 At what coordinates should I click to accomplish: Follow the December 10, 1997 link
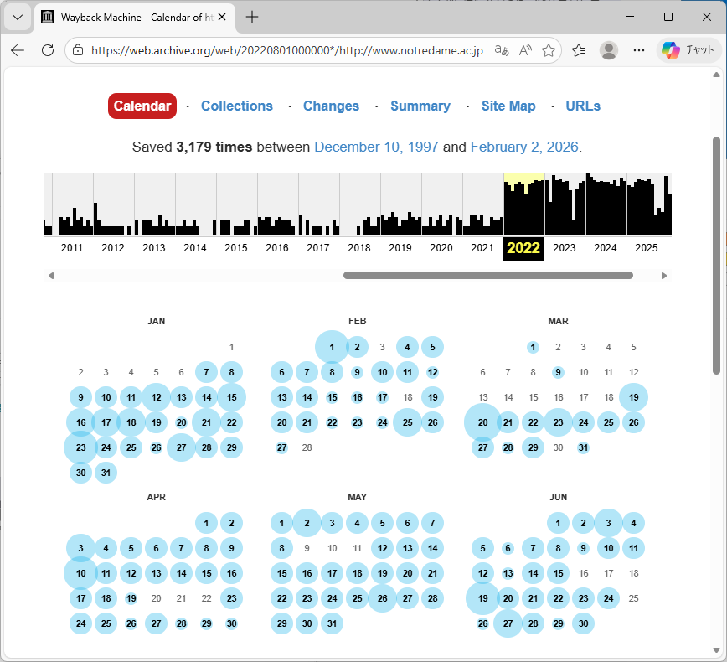[376, 147]
